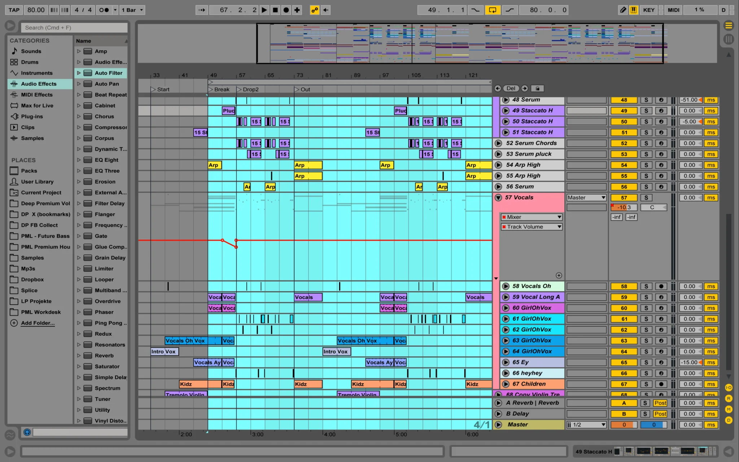Toggle the browser preview headphone icon
739x462 pixels.
pyautogui.click(x=27, y=432)
